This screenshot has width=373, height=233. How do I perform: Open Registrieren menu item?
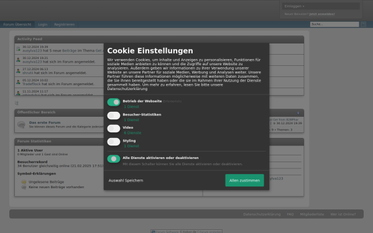click(65, 24)
